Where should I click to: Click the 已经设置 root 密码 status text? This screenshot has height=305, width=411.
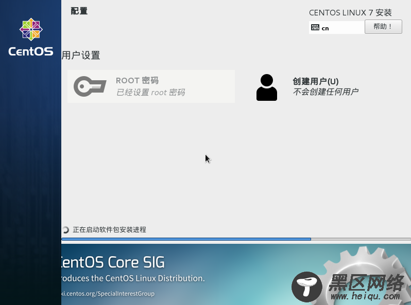(151, 93)
